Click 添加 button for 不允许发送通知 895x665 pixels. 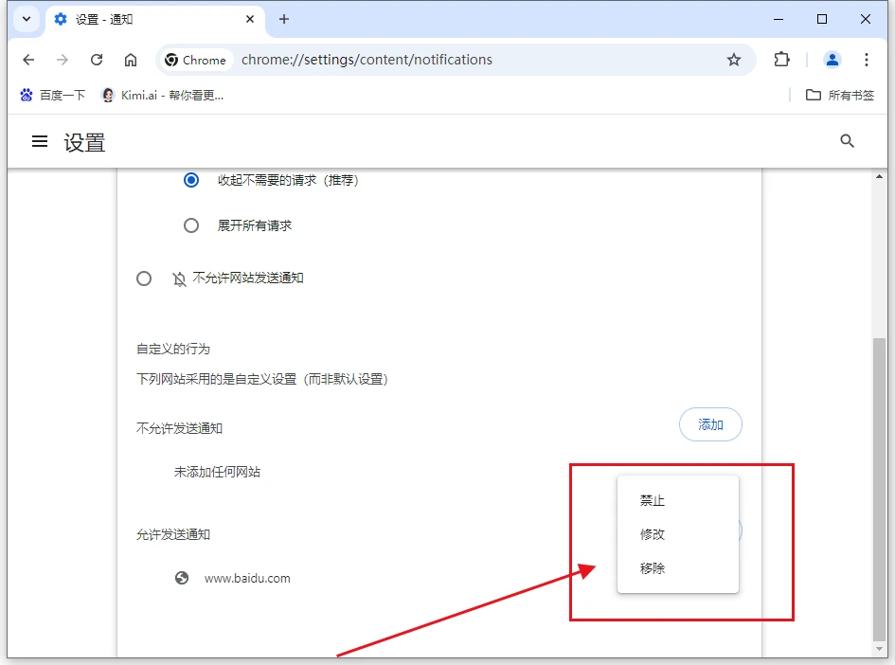click(710, 424)
